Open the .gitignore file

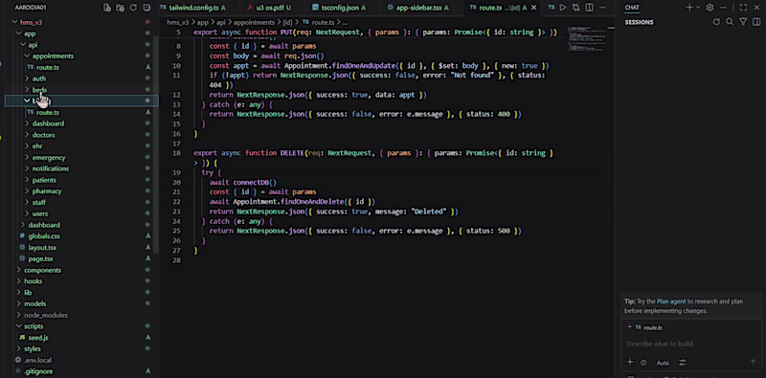[81, 371]
